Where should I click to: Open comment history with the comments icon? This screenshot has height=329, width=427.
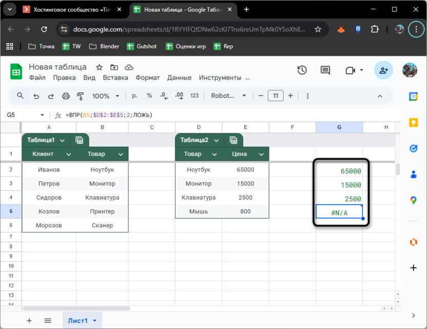point(325,70)
